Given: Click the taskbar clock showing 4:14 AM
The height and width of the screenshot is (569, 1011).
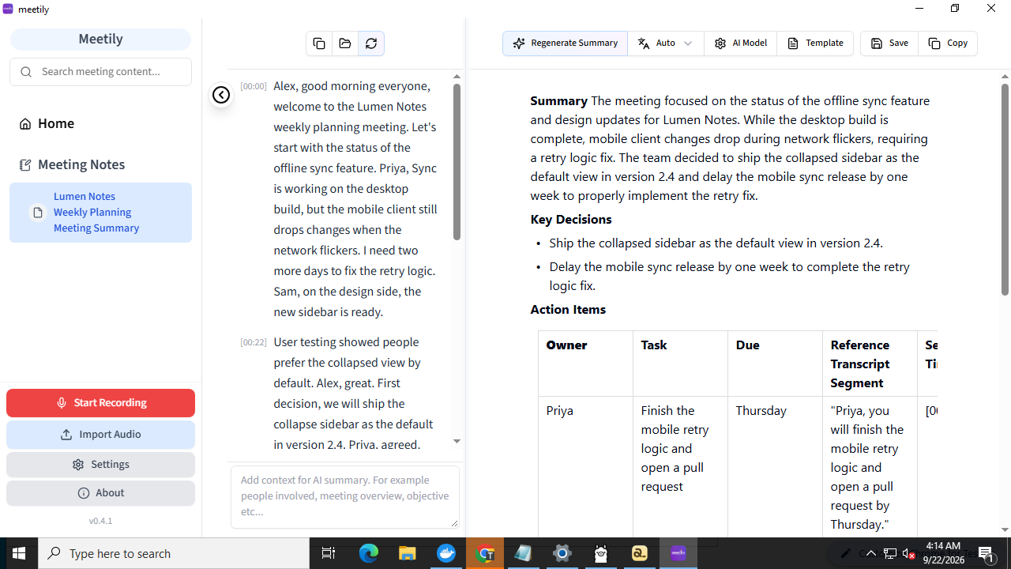Looking at the screenshot, I should point(945,553).
